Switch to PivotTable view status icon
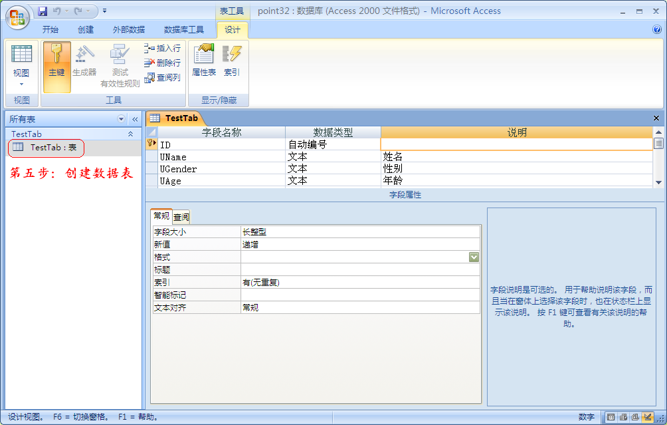This screenshot has height=425, width=667. point(623,417)
